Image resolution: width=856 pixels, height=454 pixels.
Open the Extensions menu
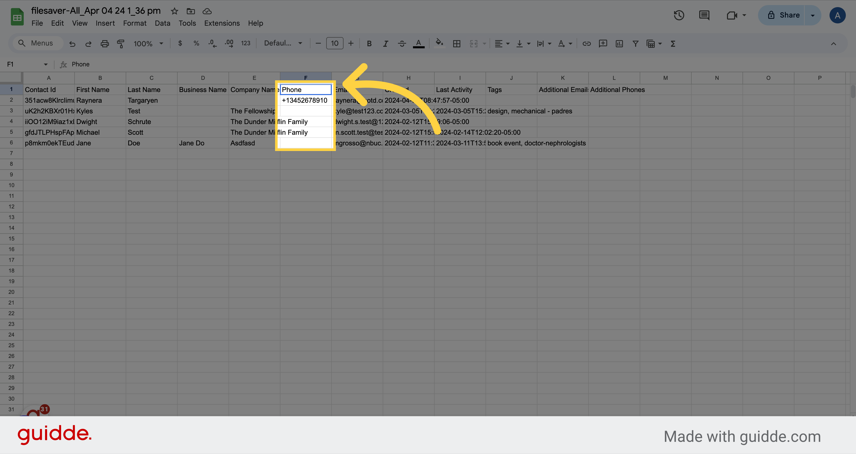point(222,23)
